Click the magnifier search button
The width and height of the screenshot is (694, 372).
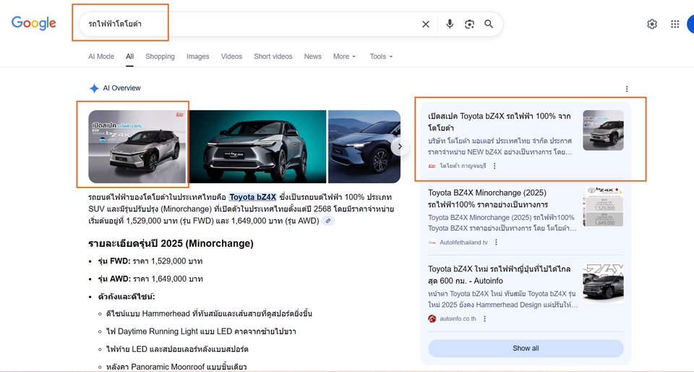[489, 24]
